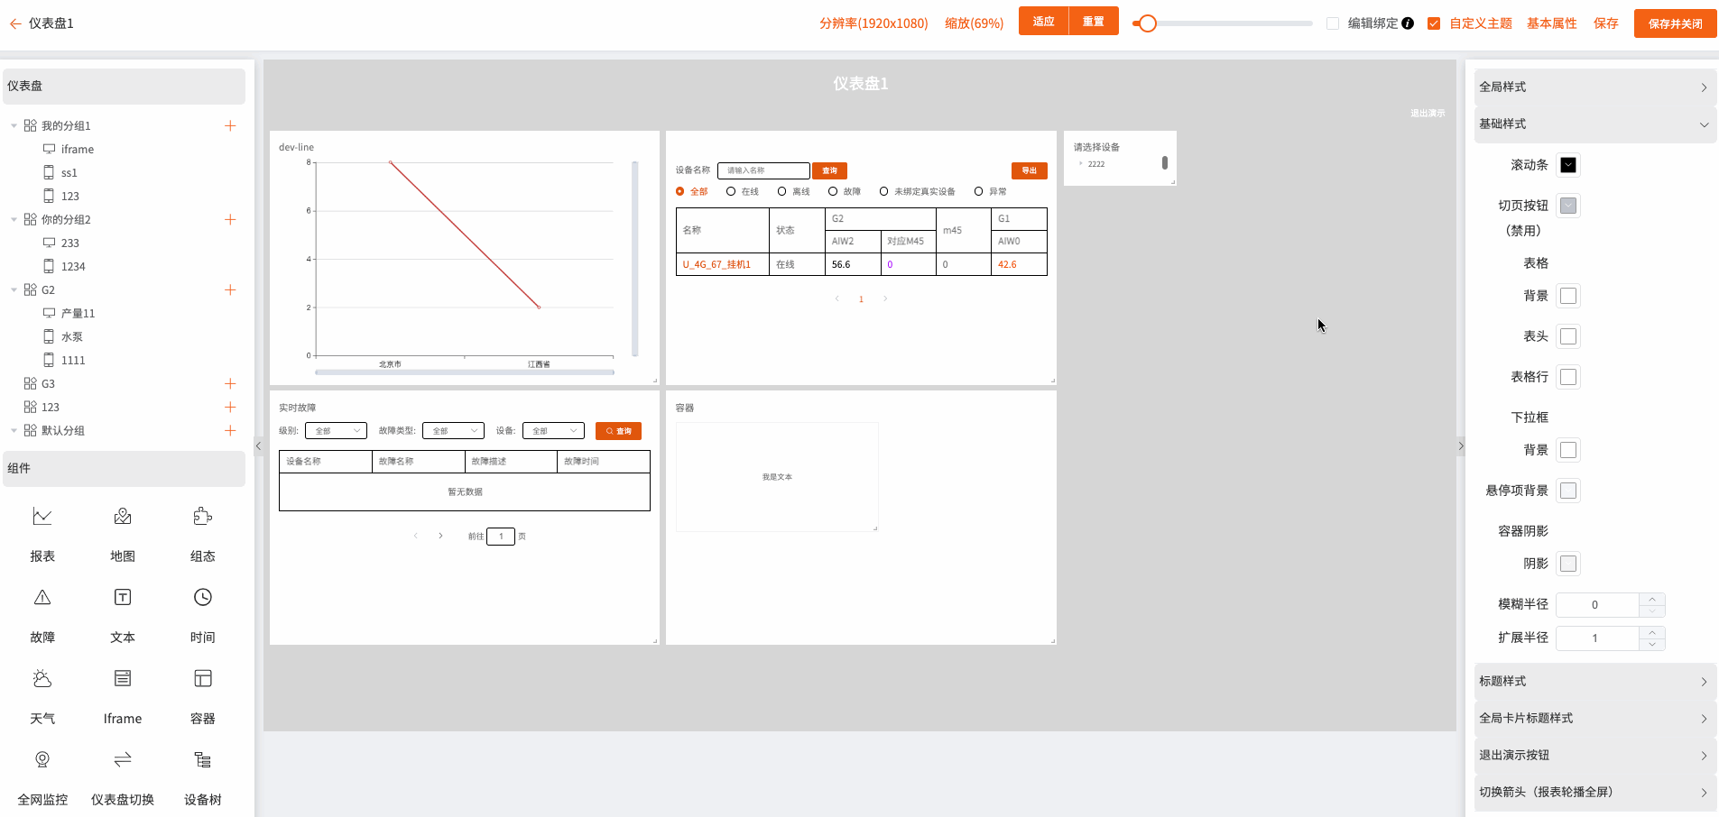Collapse the 你的分组2 tree node
1719x817 pixels.
pyautogui.click(x=14, y=219)
